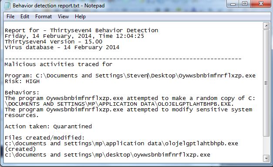Click the 'Behaviors:' line in the report

coord(22,93)
